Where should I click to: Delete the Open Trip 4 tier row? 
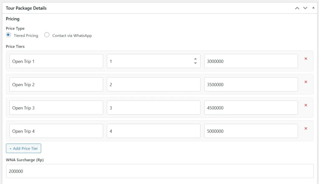(306, 129)
